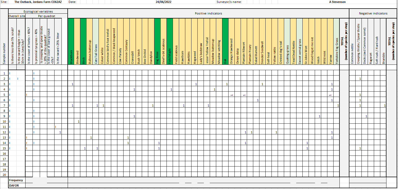
Task: Click the Yarrow column header
Action: click(x=330, y=41)
